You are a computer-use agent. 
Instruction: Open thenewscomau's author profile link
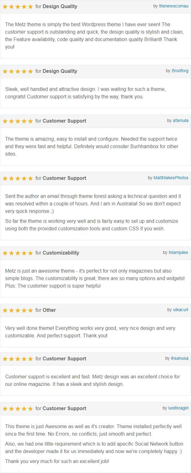[x=174, y=6]
